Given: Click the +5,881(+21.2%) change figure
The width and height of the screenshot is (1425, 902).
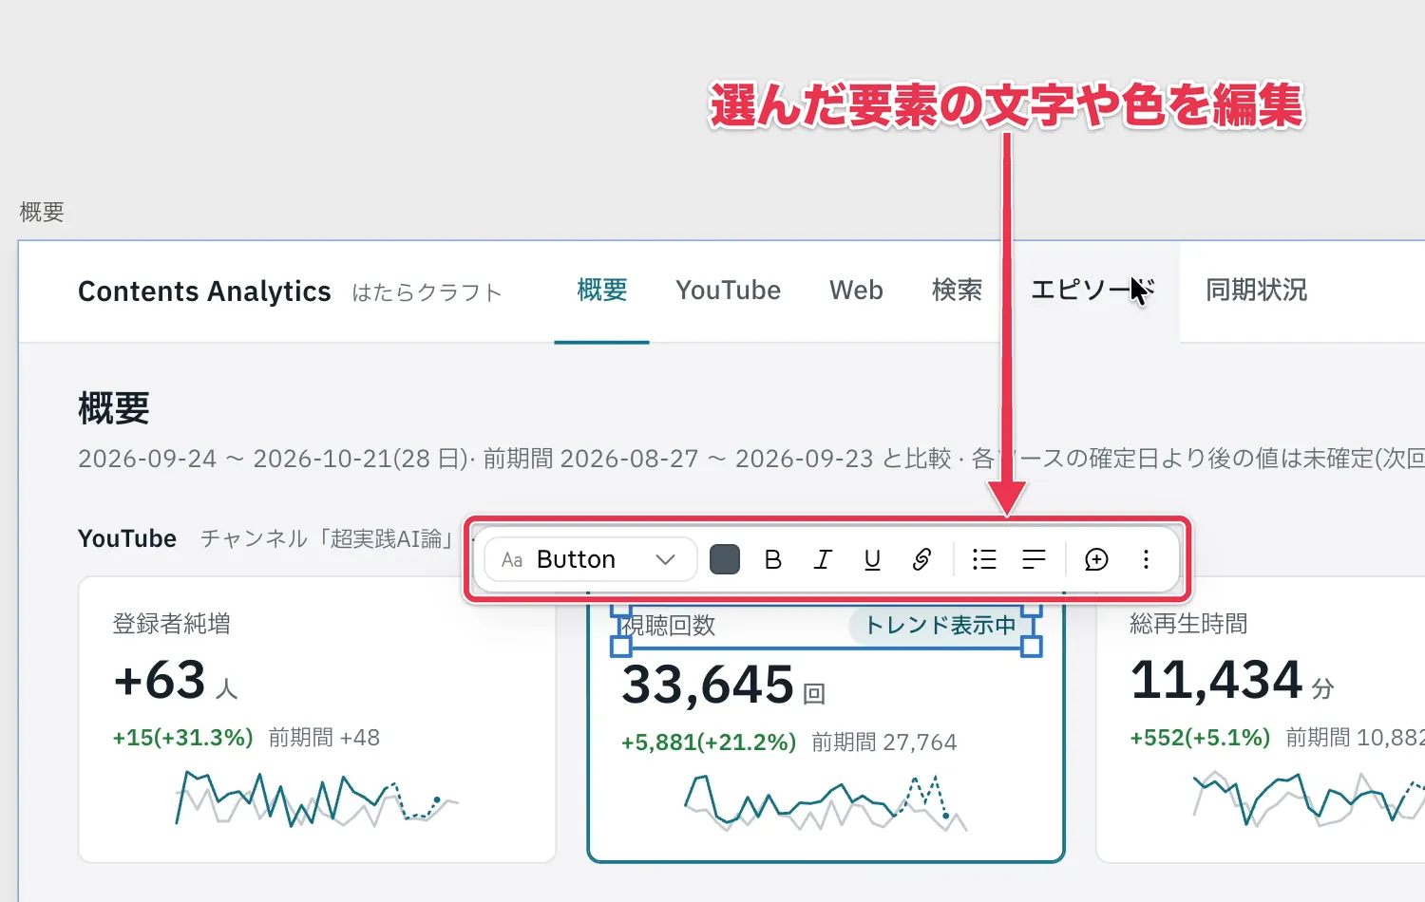Looking at the screenshot, I should pos(709,742).
